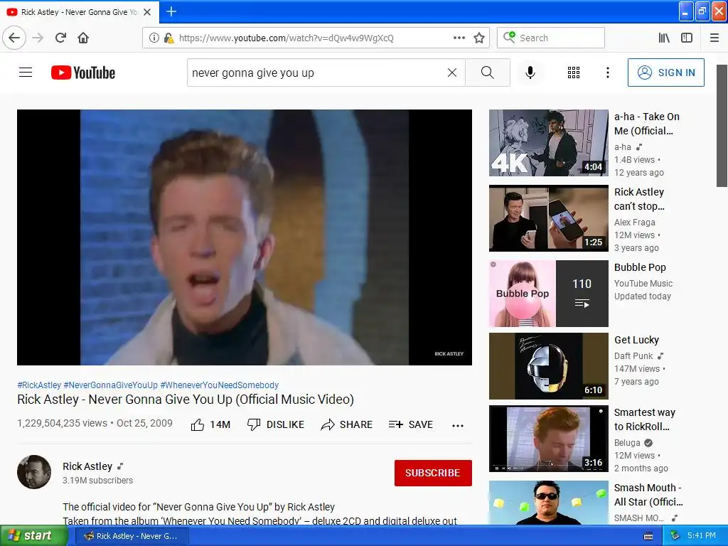Go to YouTube home via logo
This screenshot has width=728, height=546.
pyautogui.click(x=83, y=73)
